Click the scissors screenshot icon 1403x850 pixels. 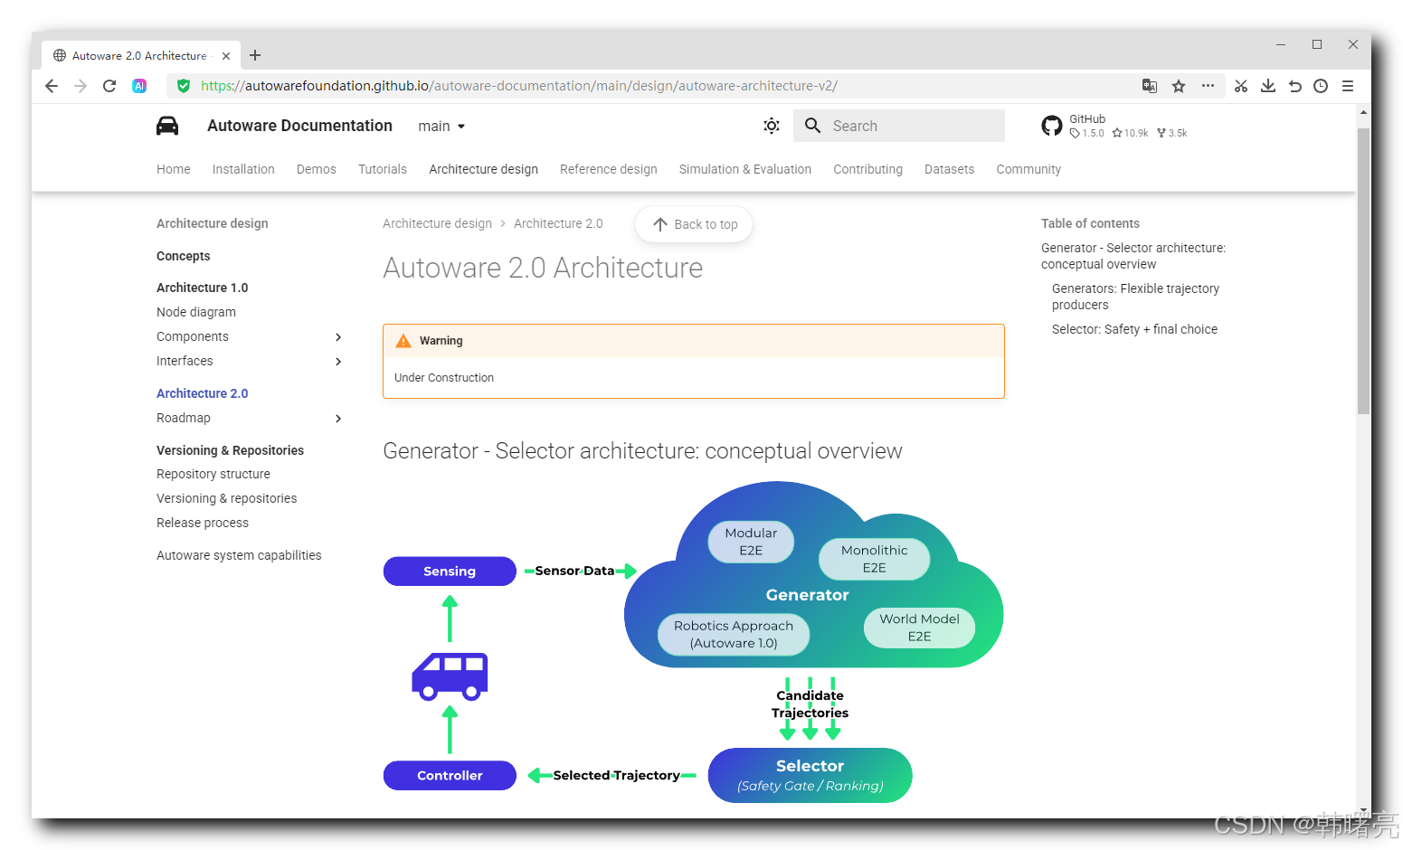coord(1241,86)
